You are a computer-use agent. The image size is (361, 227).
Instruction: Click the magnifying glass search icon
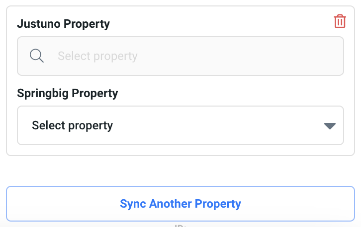click(x=37, y=56)
